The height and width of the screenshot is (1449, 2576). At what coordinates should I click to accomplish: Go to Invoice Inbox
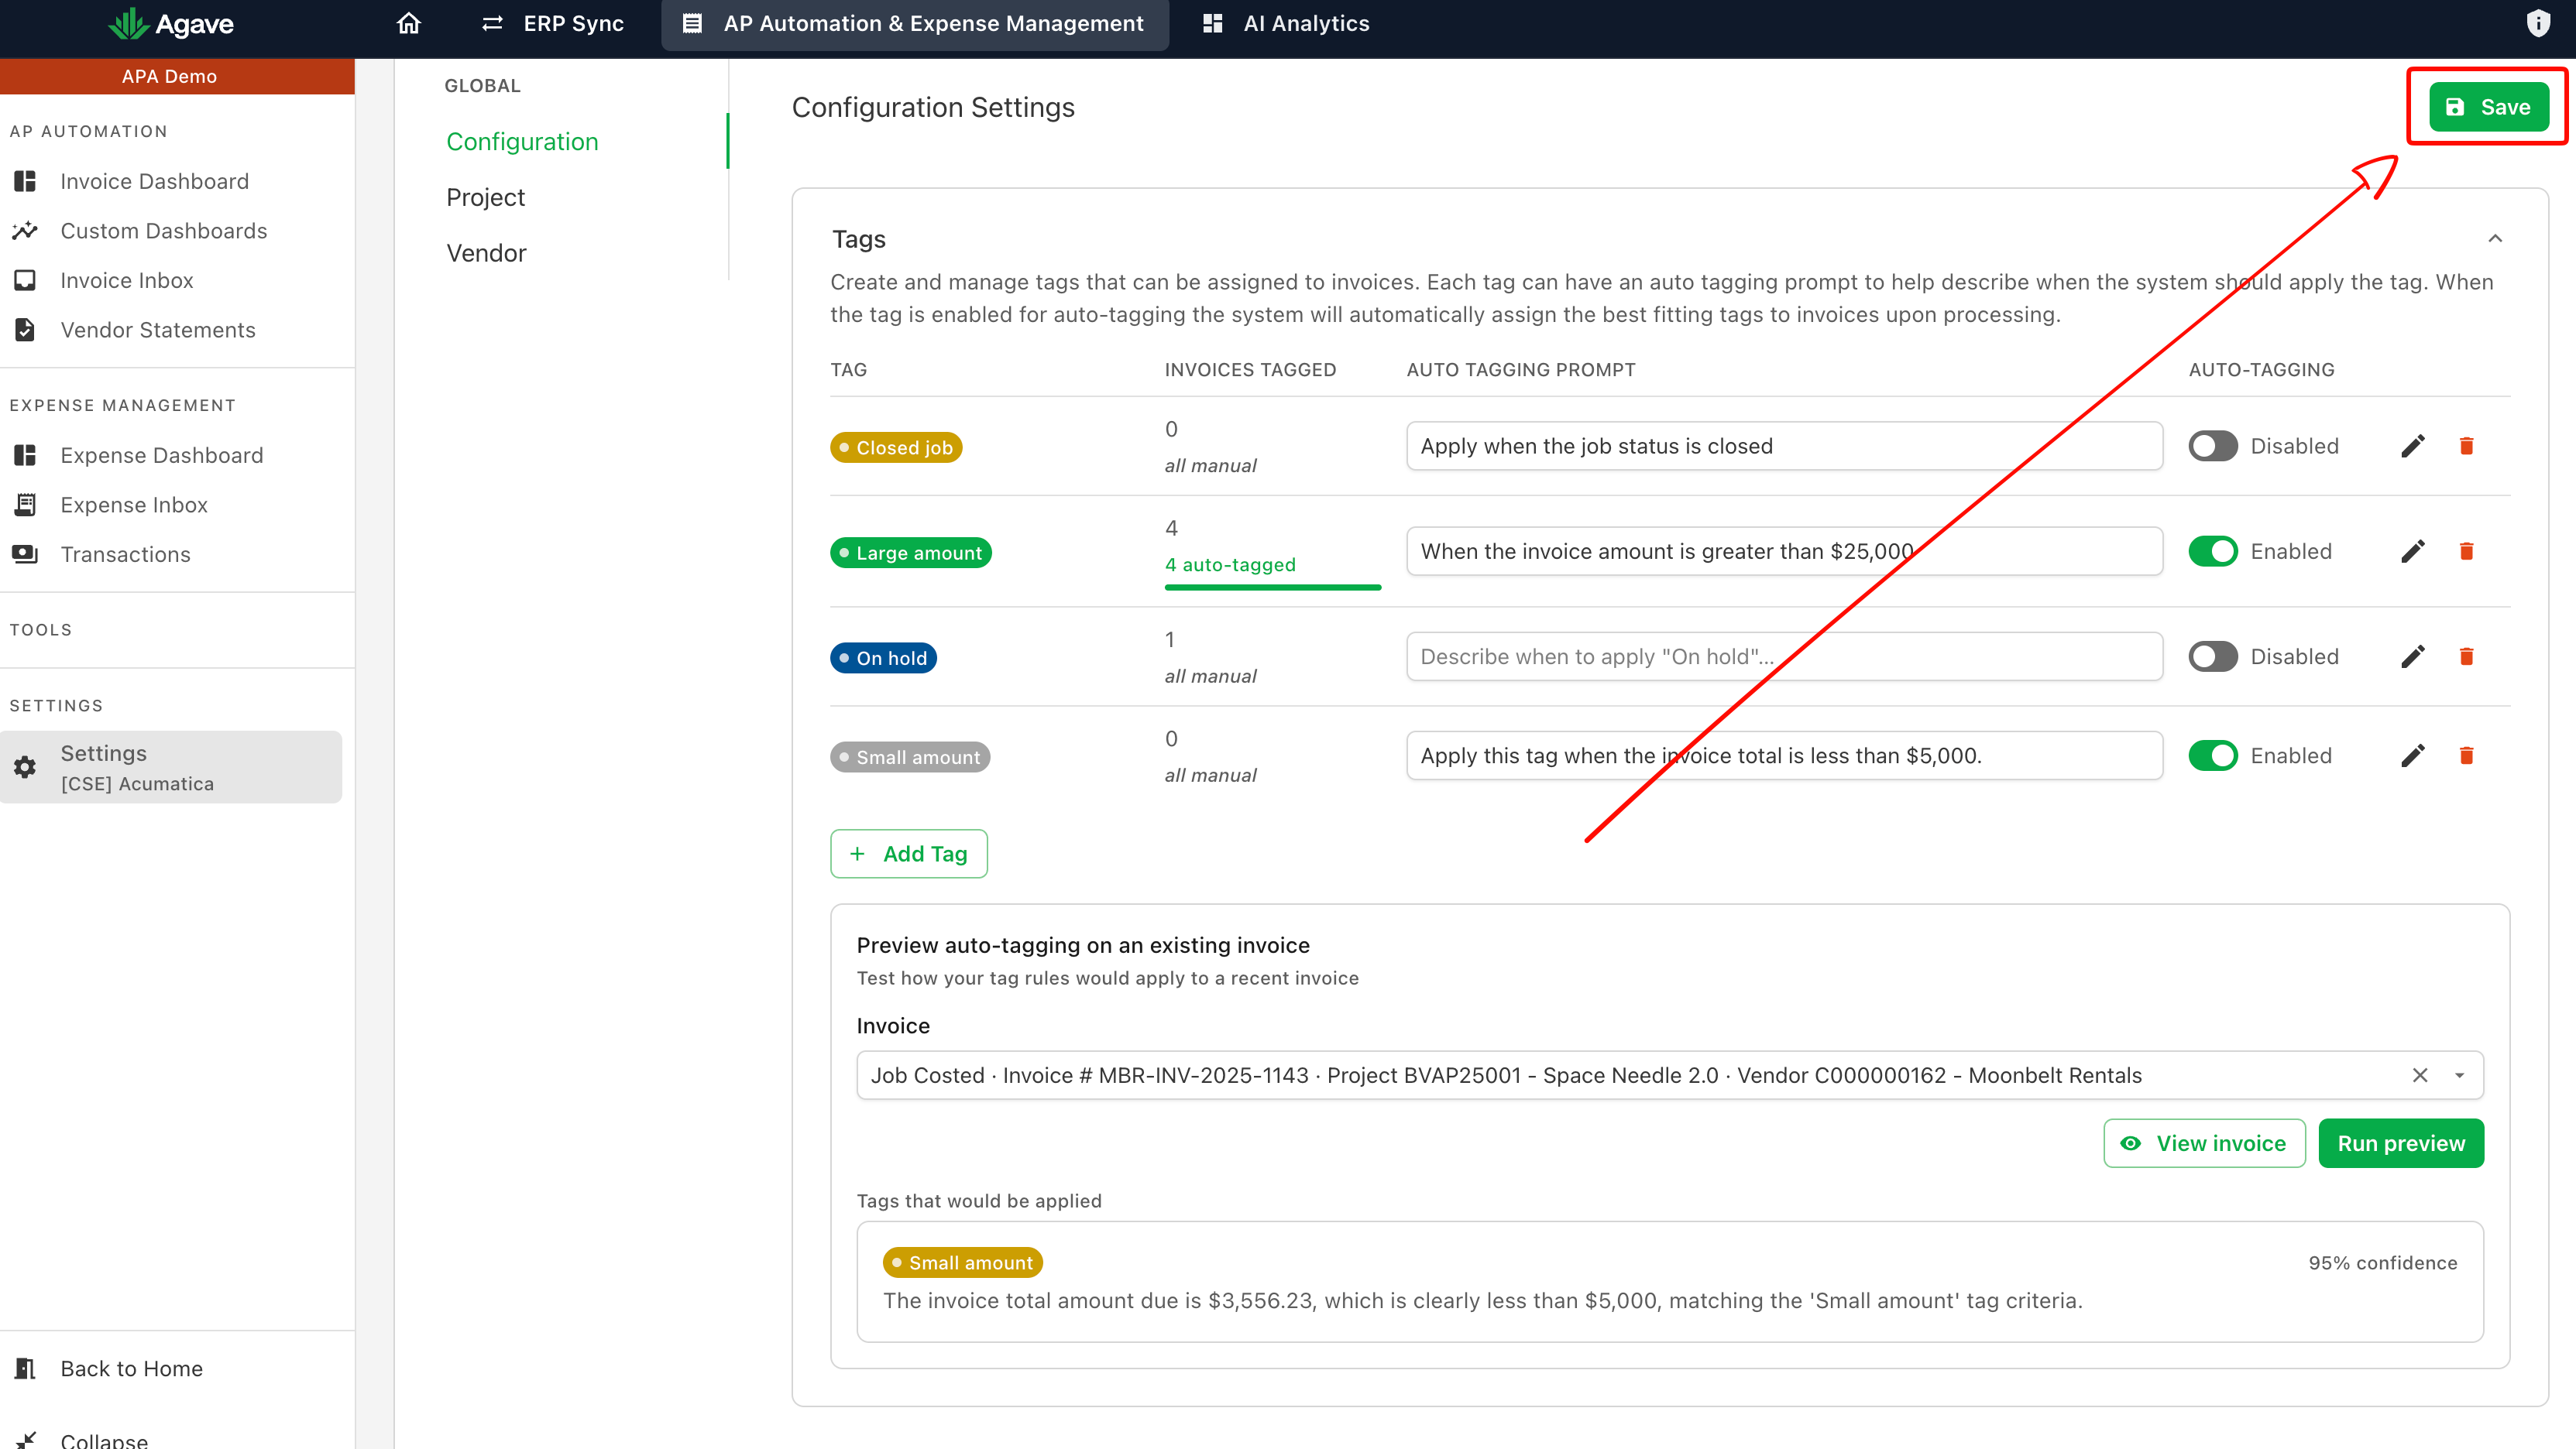(x=127, y=281)
